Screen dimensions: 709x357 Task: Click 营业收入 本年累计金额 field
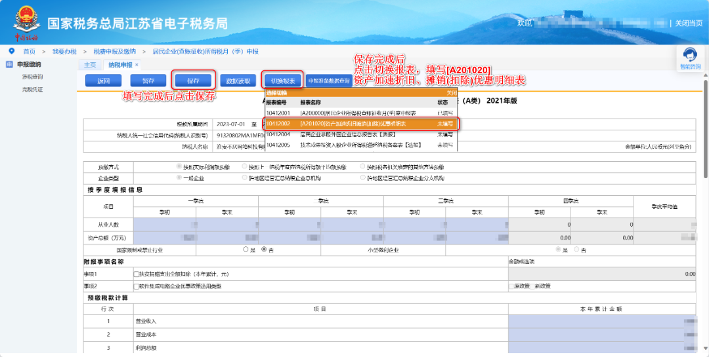(603, 322)
